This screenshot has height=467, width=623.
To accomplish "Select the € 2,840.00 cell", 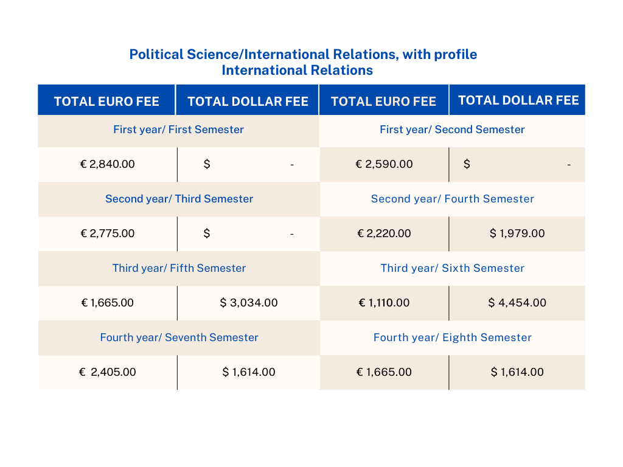I will pyautogui.click(x=108, y=164).
